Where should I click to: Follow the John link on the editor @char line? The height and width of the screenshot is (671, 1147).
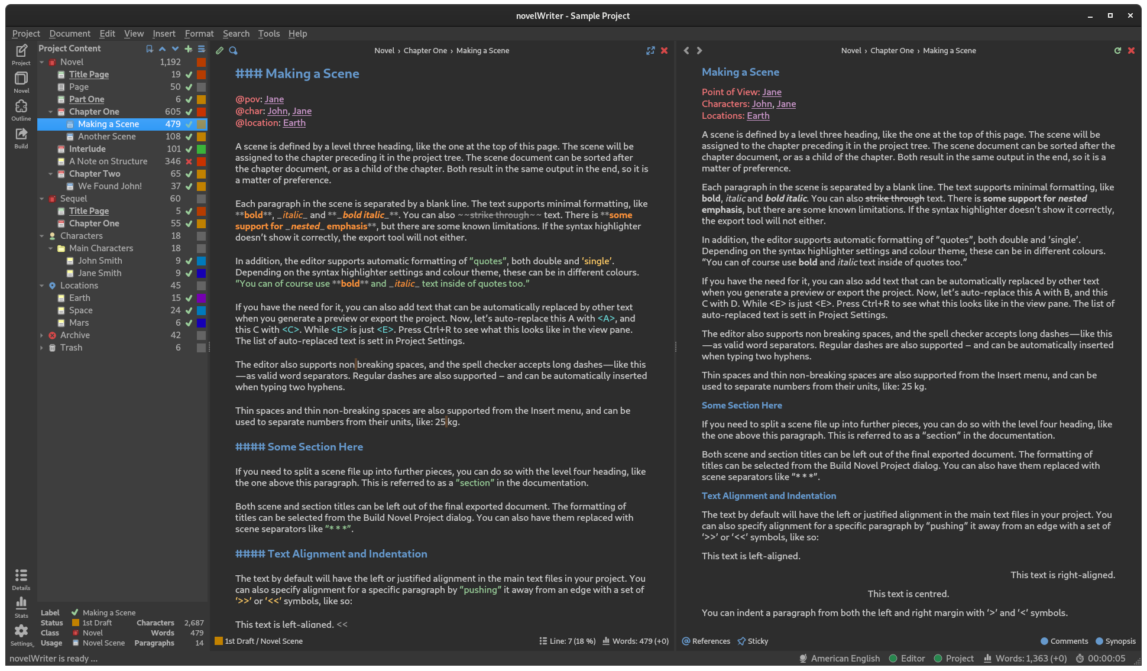277,111
